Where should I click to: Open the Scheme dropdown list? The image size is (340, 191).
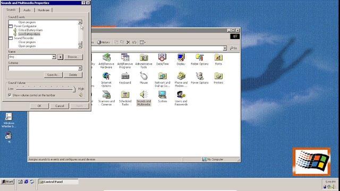click(80, 68)
